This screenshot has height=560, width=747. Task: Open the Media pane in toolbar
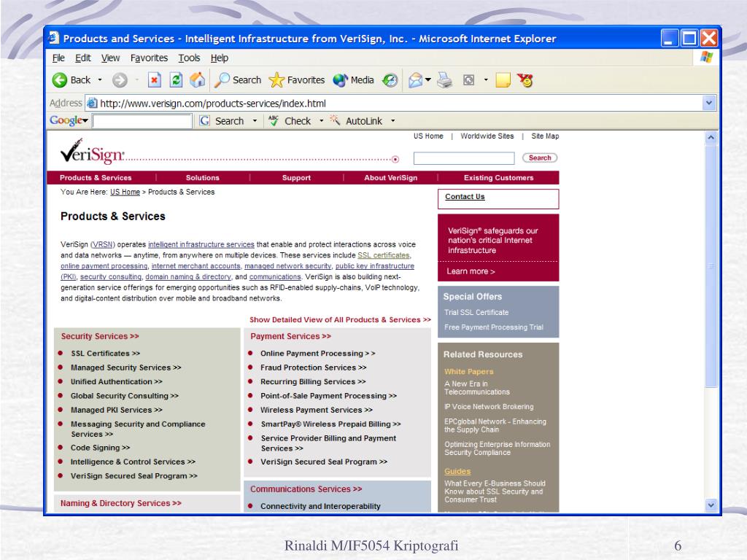[x=354, y=80]
